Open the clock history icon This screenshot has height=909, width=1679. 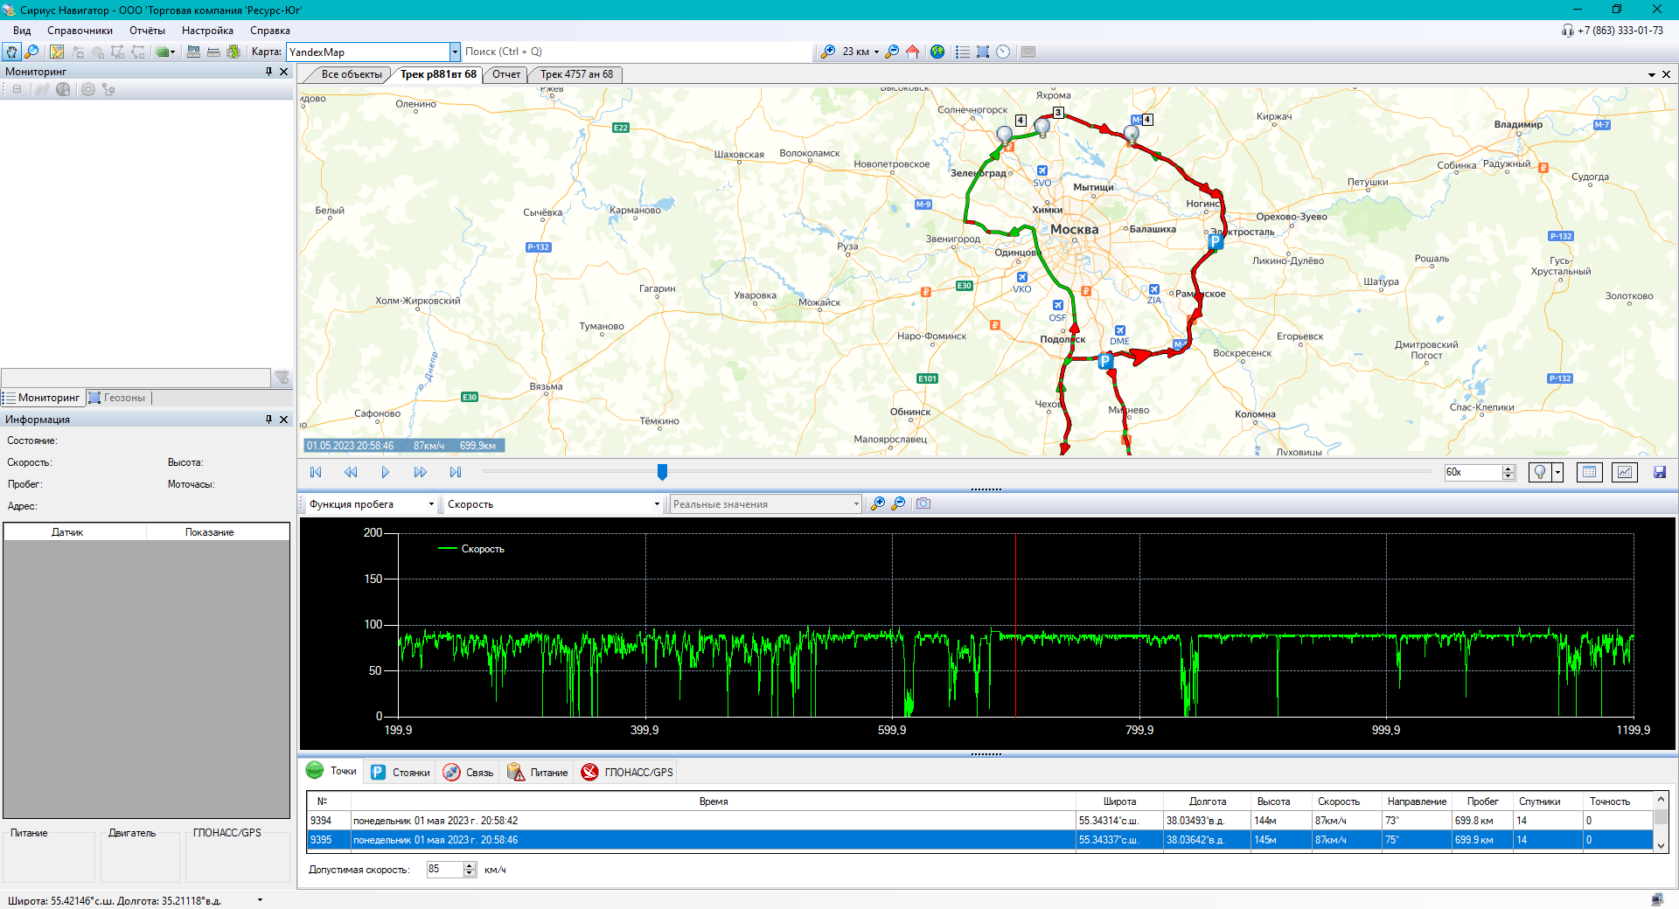(x=1003, y=52)
